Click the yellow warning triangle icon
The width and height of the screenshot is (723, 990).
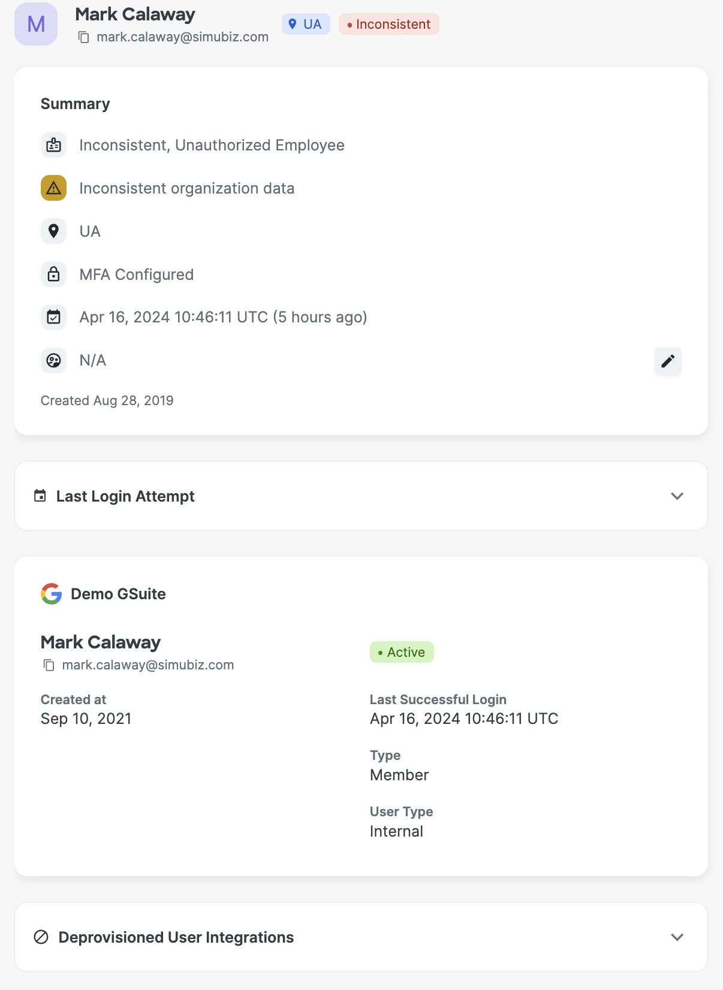pyautogui.click(x=53, y=188)
